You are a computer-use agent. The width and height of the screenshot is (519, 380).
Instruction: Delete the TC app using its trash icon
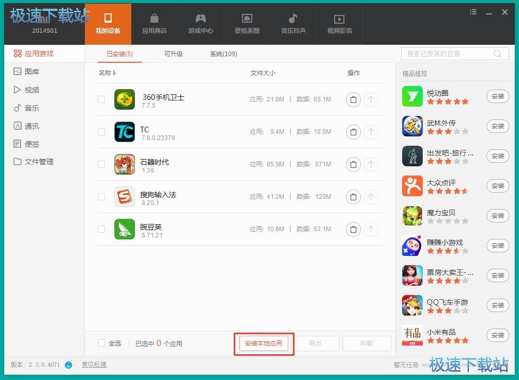(x=353, y=132)
